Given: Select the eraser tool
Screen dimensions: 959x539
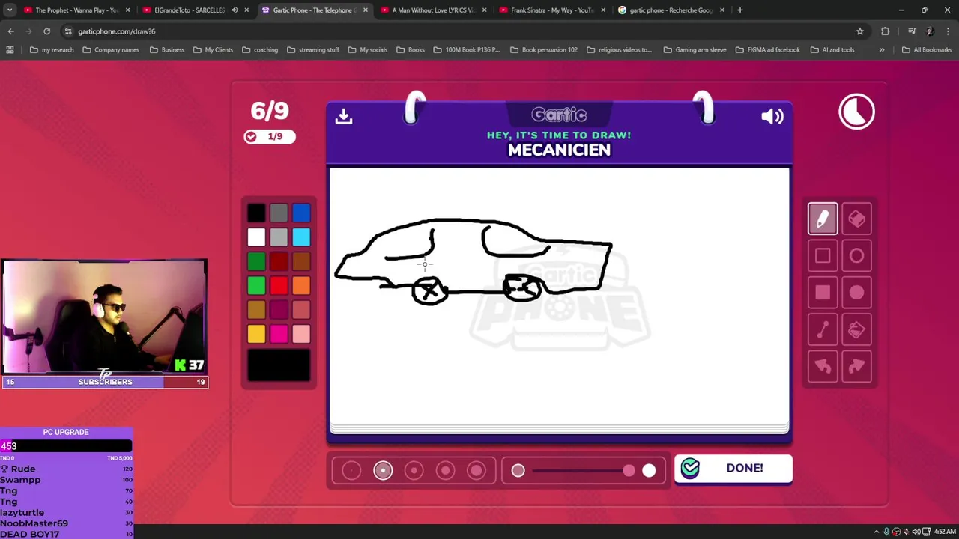Looking at the screenshot, I should click(x=856, y=219).
